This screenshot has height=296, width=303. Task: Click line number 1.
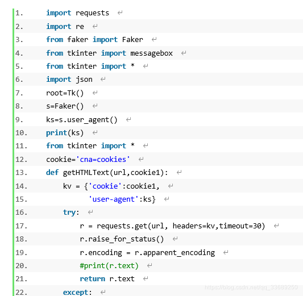tap(19, 13)
